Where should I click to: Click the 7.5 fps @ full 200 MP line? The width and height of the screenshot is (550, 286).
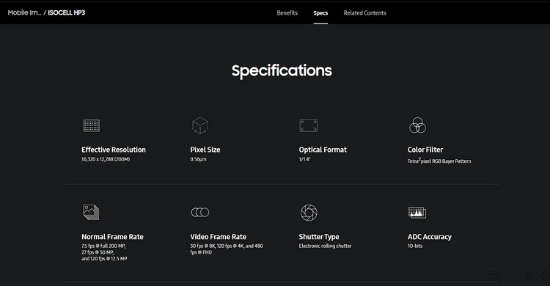coord(103,246)
